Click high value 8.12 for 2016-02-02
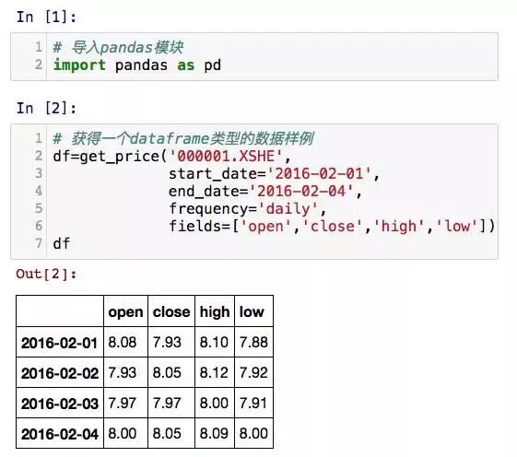 pos(214,372)
